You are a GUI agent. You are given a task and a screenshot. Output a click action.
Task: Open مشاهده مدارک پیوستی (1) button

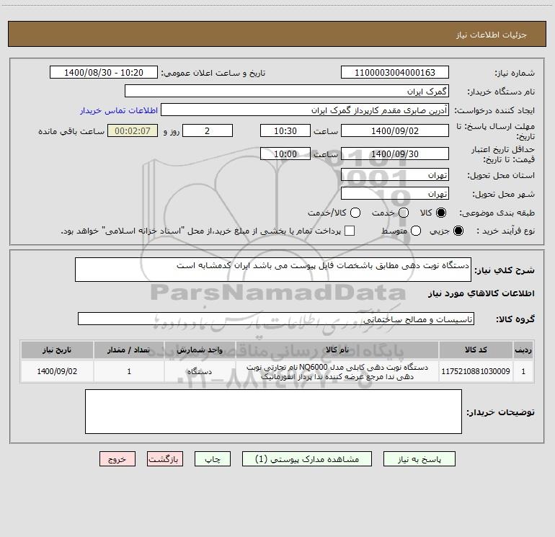tap(307, 458)
